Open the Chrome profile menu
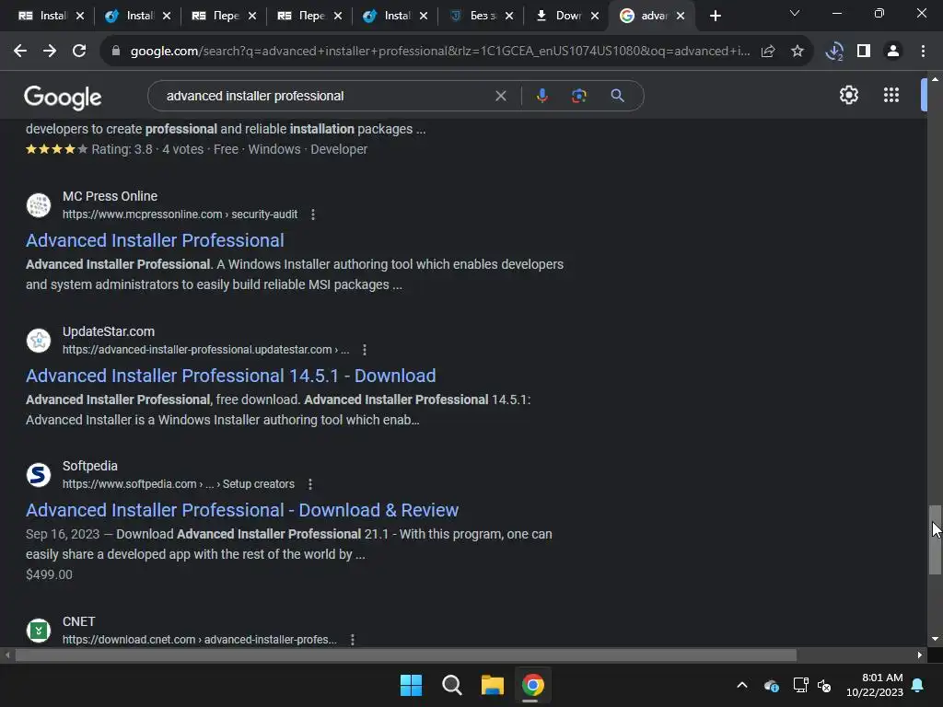Image resolution: width=943 pixels, height=707 pixels. [x=893, y=52]
